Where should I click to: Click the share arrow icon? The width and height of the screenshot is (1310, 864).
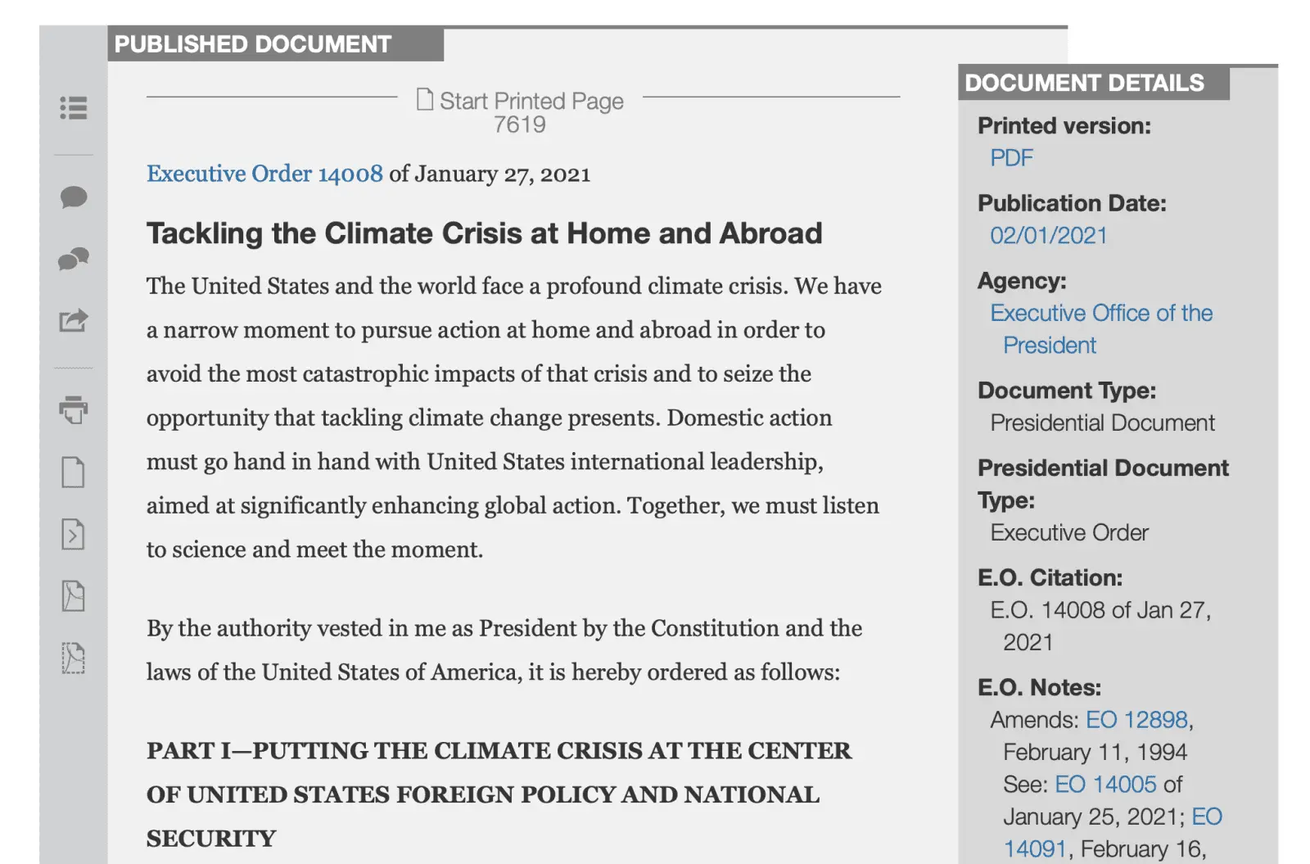[x=73, y=320]
